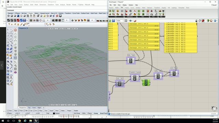Click the Transform Euclid Move component
This screenshot has height=123, width=219.
tap(134, 78)
